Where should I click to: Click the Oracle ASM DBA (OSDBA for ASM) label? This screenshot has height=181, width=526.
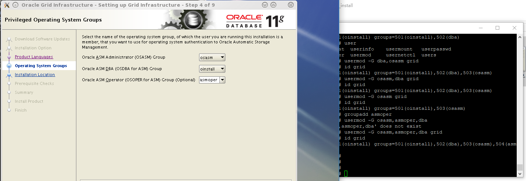click(x=122, y=69)
